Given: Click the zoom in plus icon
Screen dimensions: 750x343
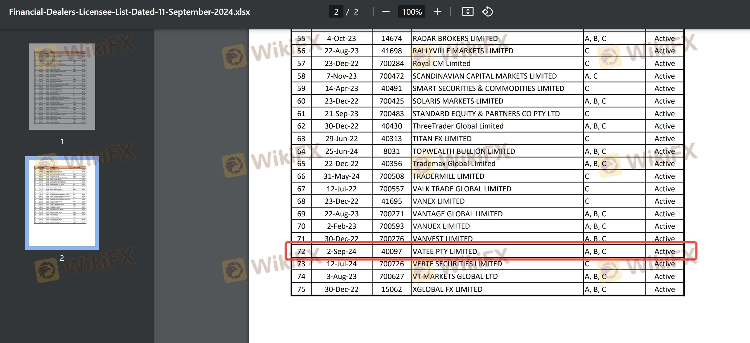Looking at the screenshot, I should coord(437,12).
